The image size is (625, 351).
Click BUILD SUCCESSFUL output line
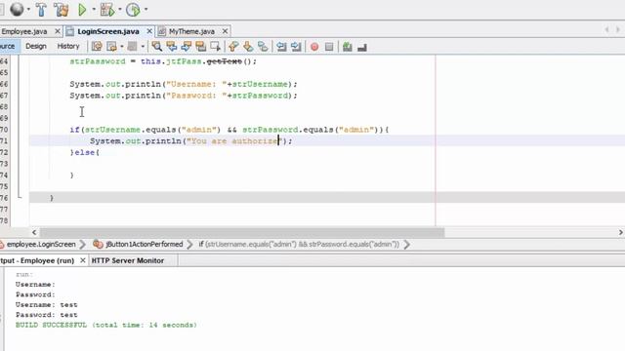(106, 325)
